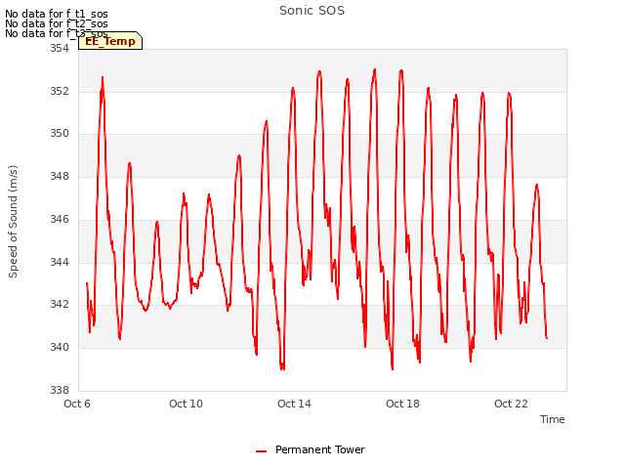Click the 350 y-axis tick label
Viewport: 625px width, 469px height.
pos(59,134)
